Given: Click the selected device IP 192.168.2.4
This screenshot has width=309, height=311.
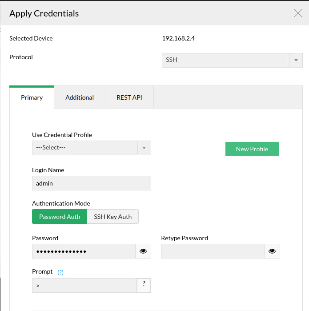Looking at the screenshot, I should (x=178, y=38).
